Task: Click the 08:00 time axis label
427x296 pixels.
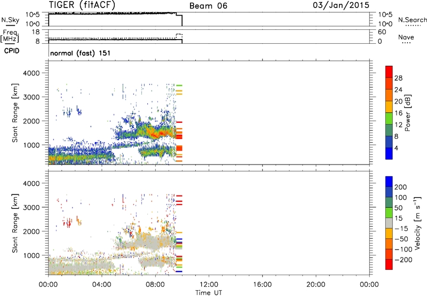Action: pyautogui.click(x=155, y=285)
